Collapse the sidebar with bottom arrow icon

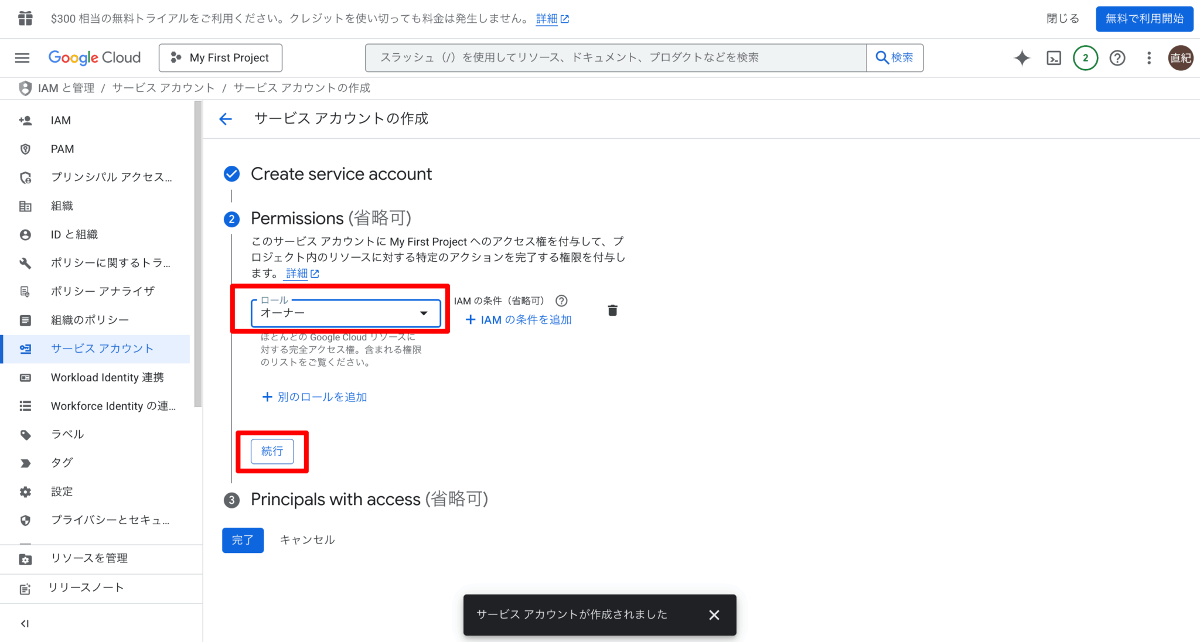(24, 623)
